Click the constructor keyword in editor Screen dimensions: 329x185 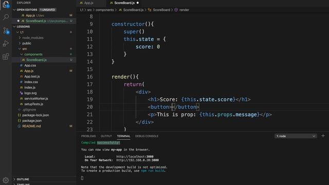(x=128, y=24)
